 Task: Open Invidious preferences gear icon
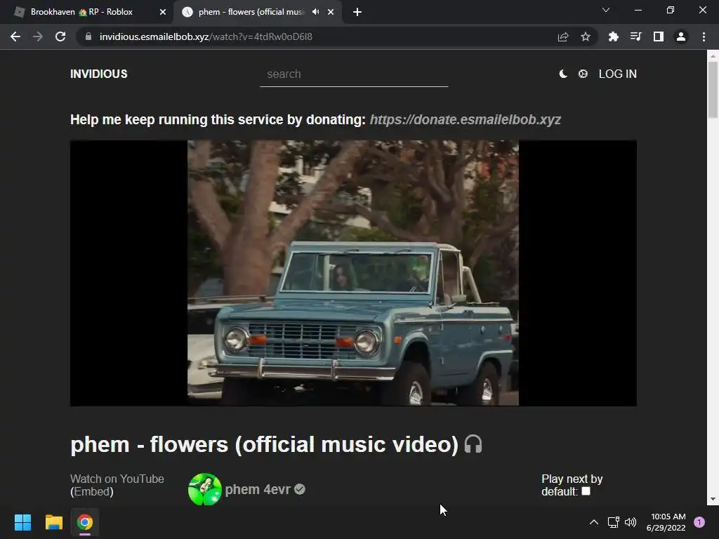[x=583, y=74]
